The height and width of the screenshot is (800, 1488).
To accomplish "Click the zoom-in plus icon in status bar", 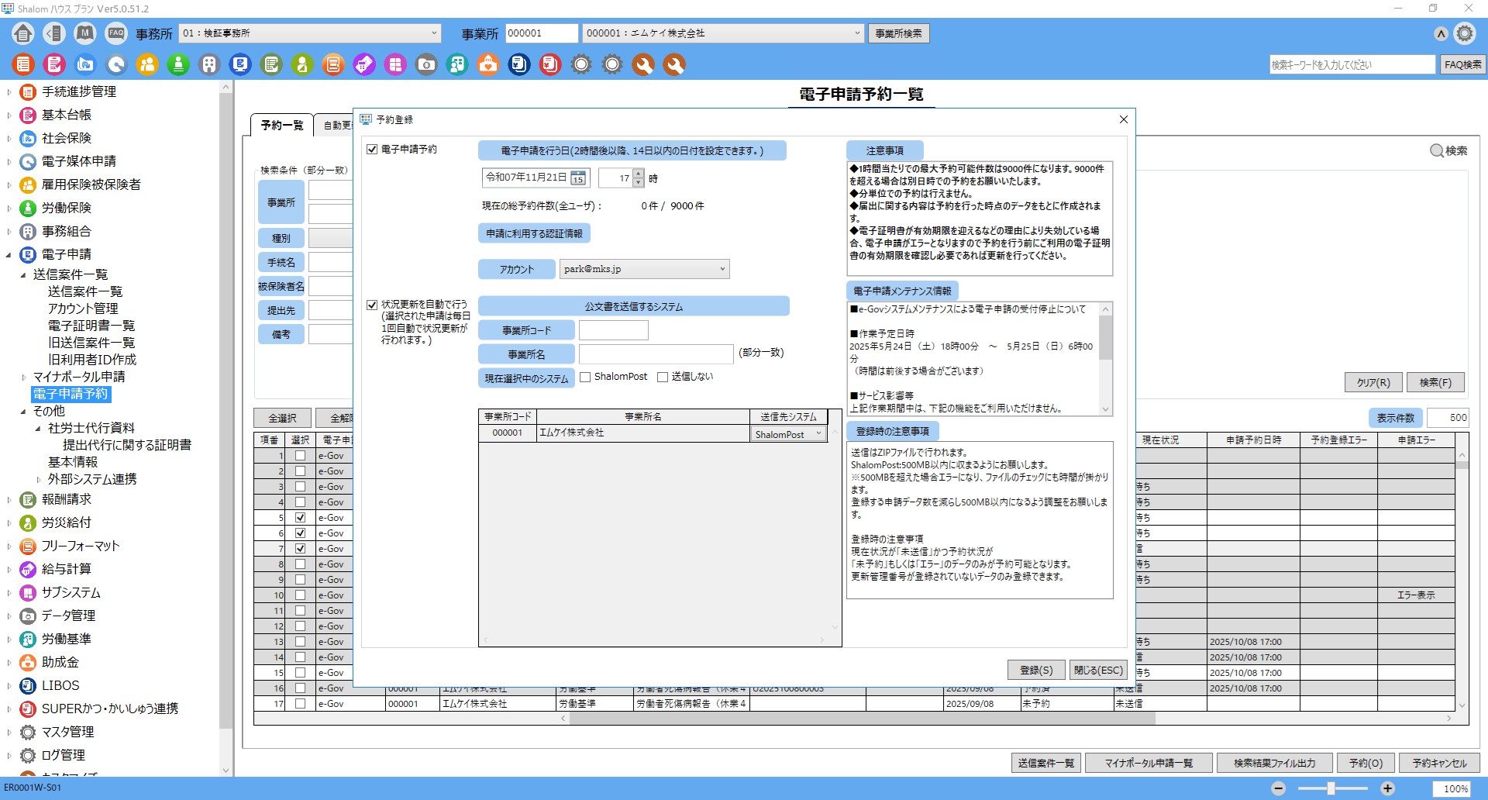I will pyautogui.click(x=1387, y=788).
